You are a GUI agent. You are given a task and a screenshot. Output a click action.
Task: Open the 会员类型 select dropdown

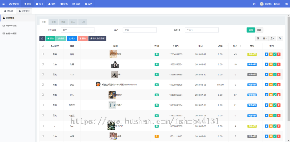pyautogui.click(x=77, y=30)
